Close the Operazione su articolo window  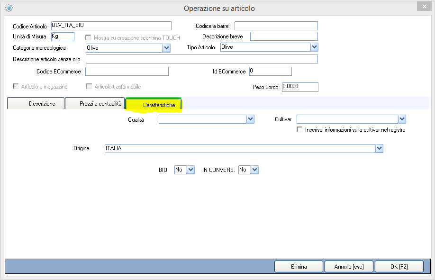(424, 6)
